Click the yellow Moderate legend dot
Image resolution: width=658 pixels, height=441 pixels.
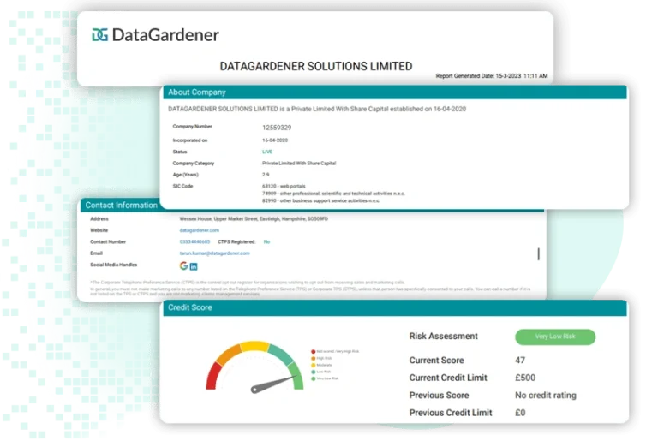[x=313, y=365]
